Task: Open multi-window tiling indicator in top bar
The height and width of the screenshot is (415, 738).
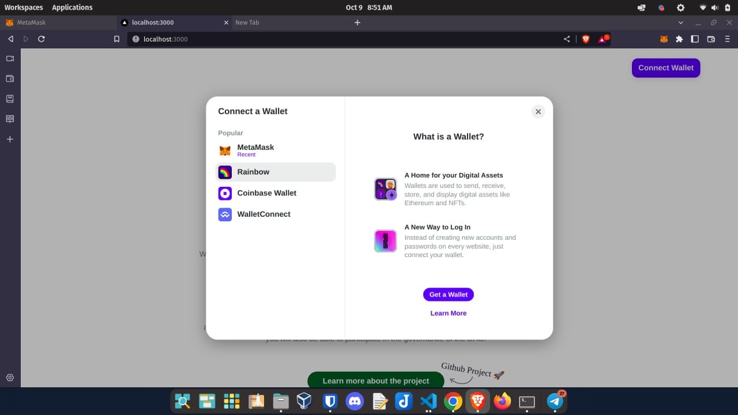Action: click(642, 7)
